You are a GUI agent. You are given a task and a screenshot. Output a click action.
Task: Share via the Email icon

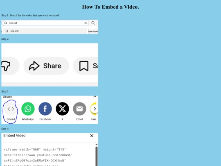[79, 109]
